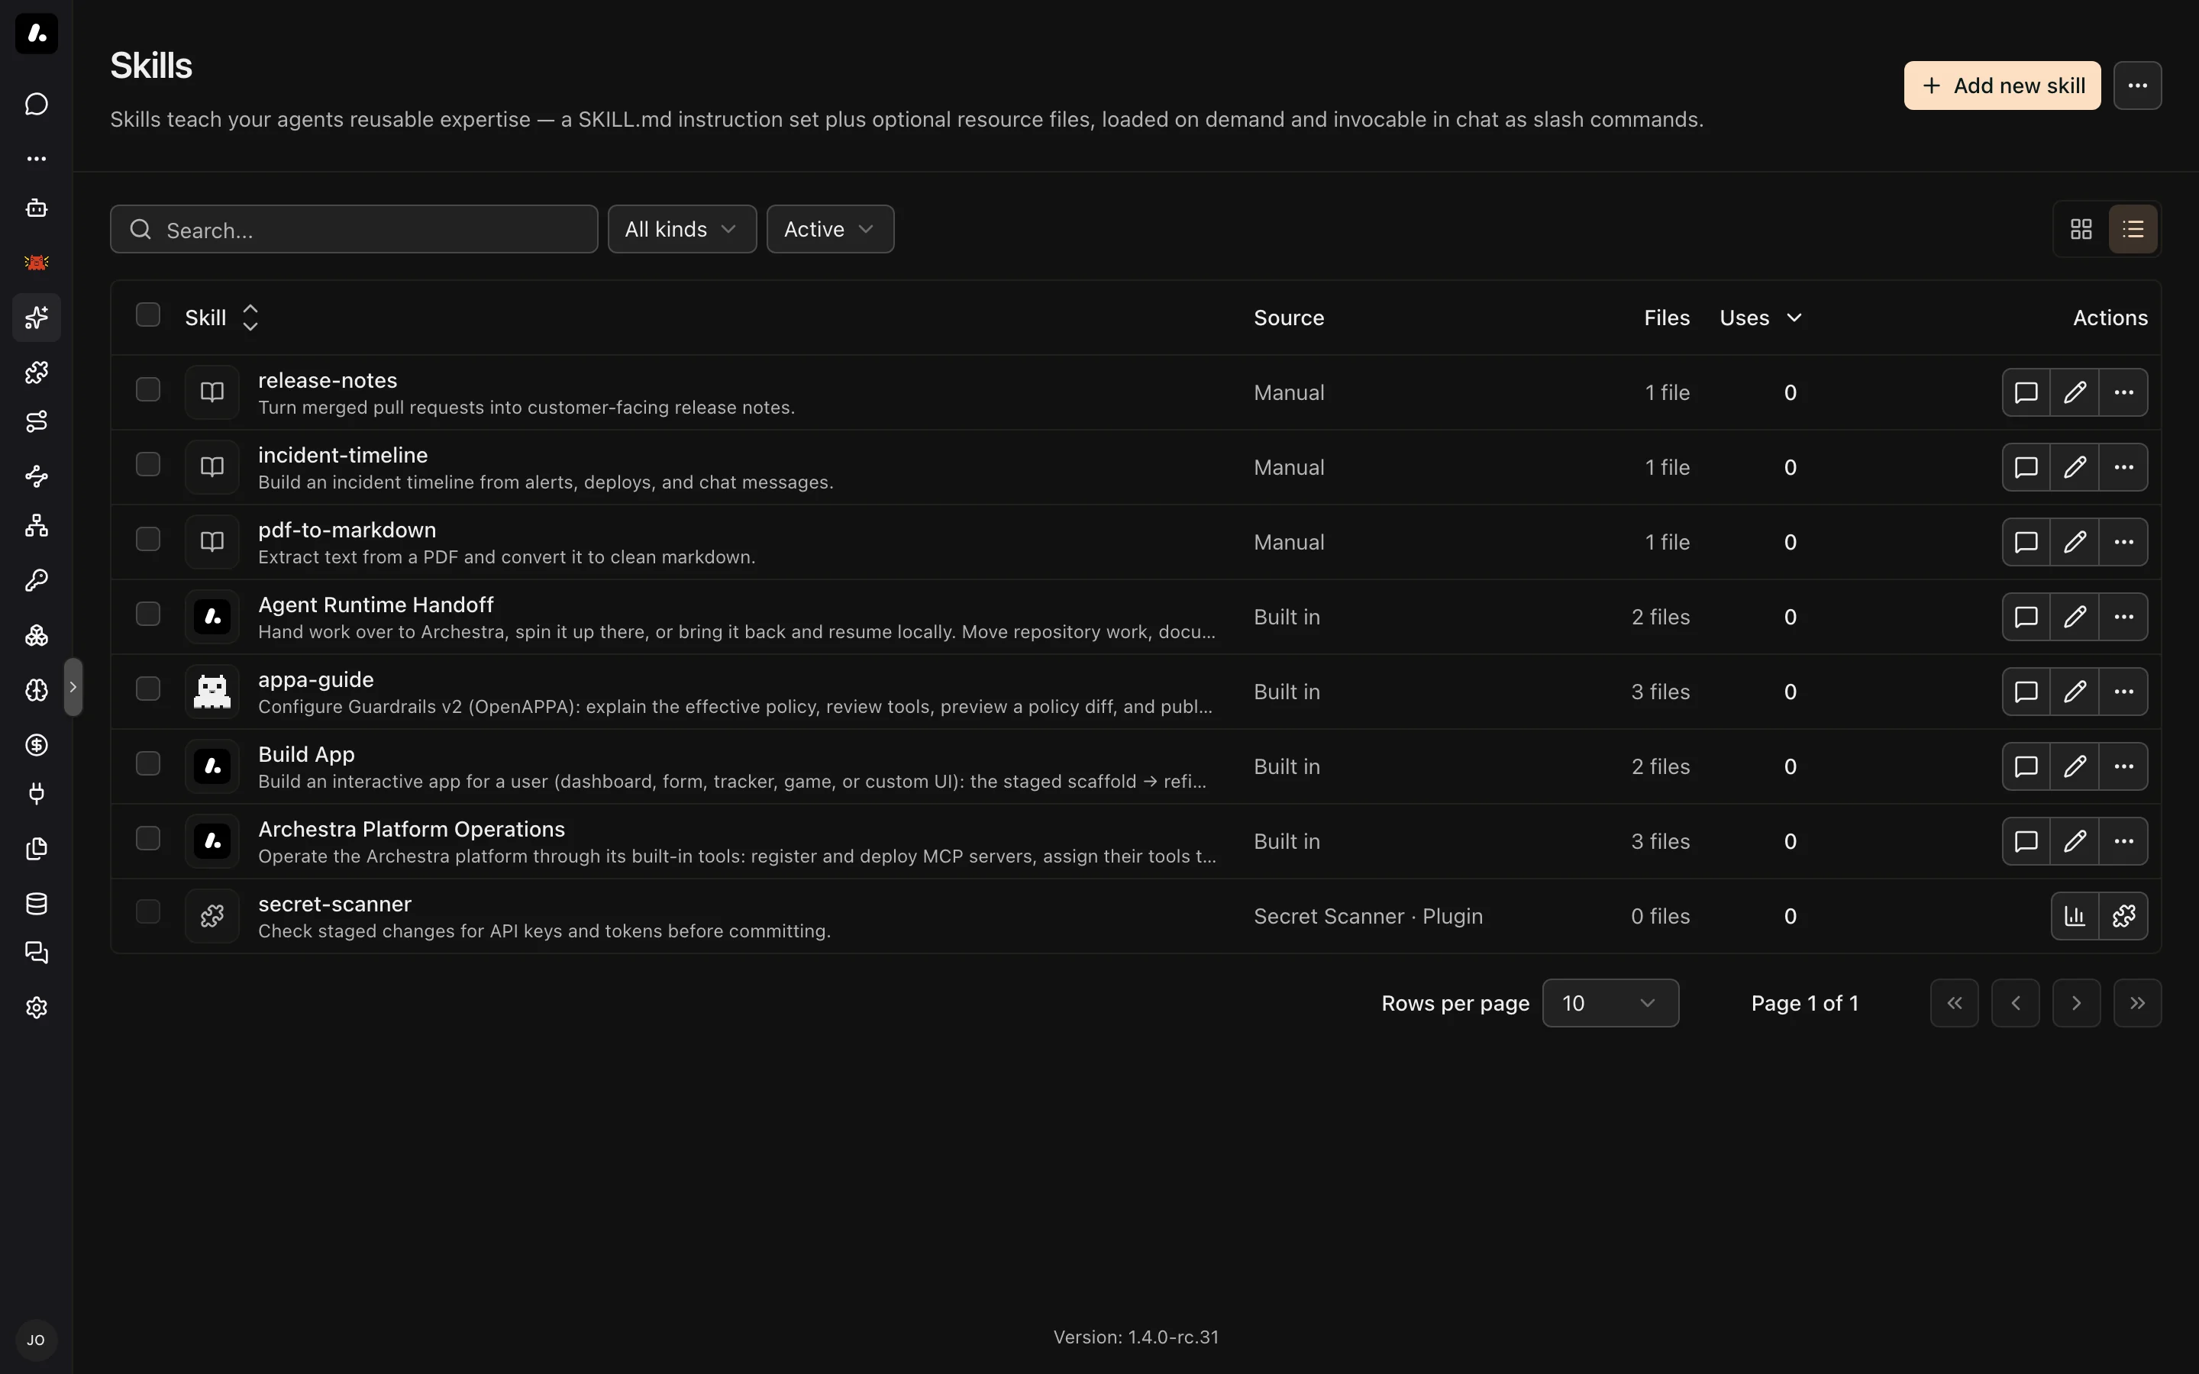Select the Build App checkbox

click(148, 764)
